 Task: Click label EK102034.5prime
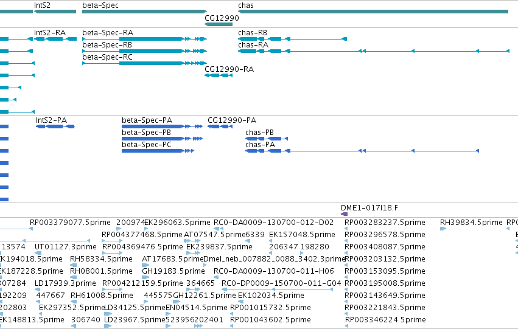tap(271, 296)
